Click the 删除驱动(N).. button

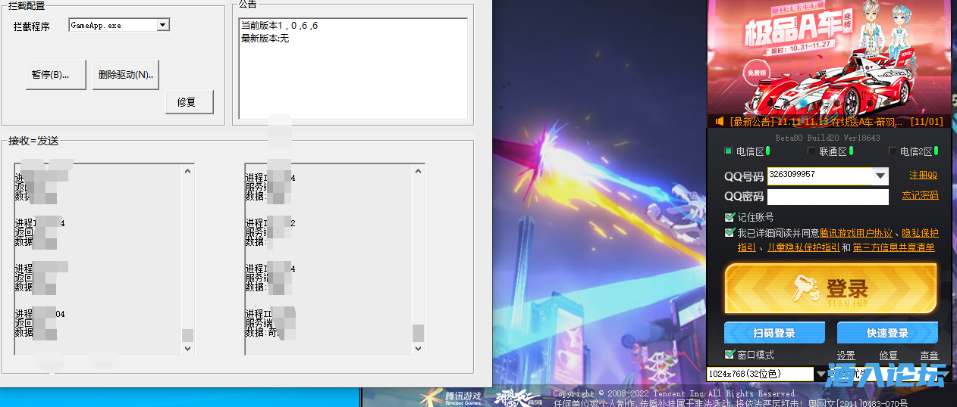tap(126, 75)
